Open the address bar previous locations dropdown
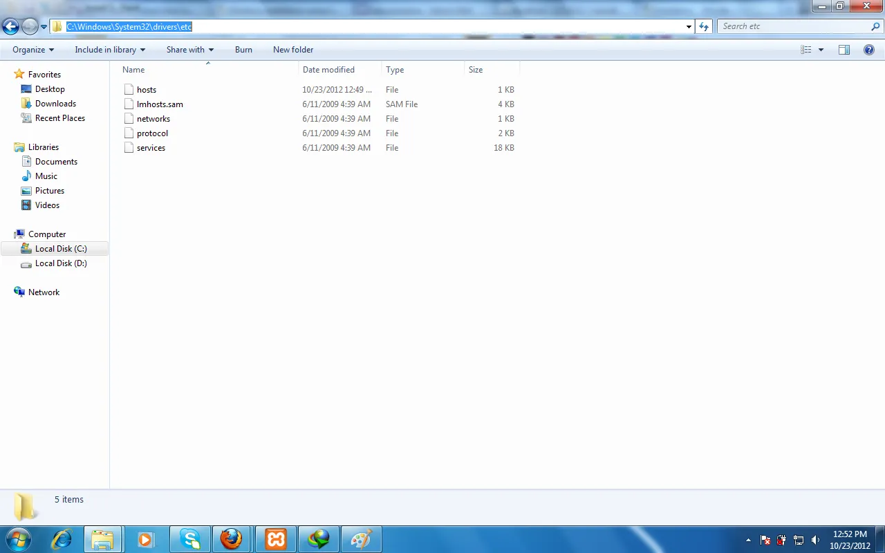Image resolution: width=885 pixels, height=553 pixels. 689,27
